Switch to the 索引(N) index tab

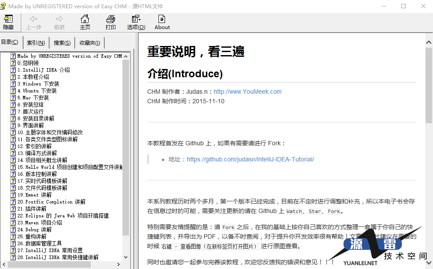(x=36, y=43)
